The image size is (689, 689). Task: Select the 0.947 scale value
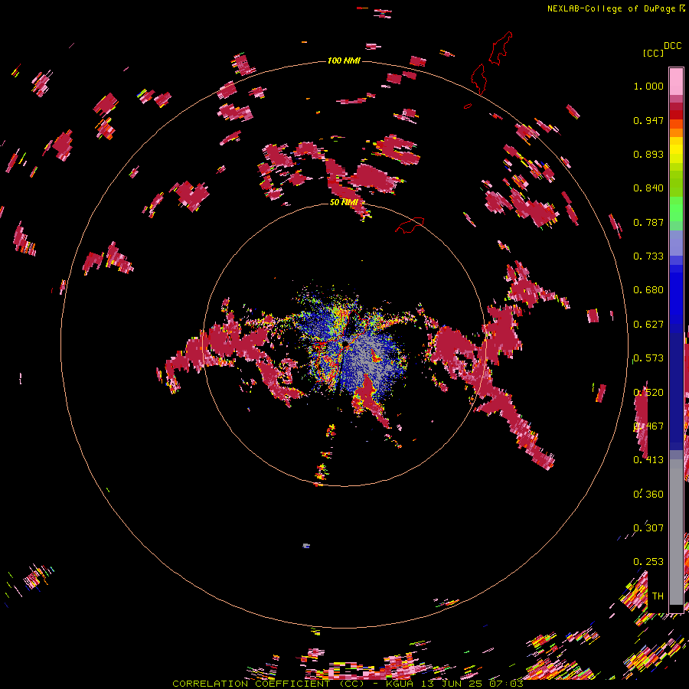coord(648,120)
